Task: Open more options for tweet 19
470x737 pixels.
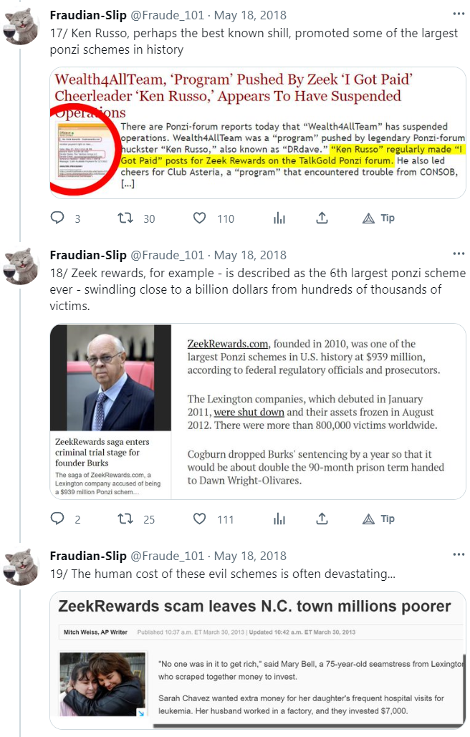Action: (x=459, y=554)
